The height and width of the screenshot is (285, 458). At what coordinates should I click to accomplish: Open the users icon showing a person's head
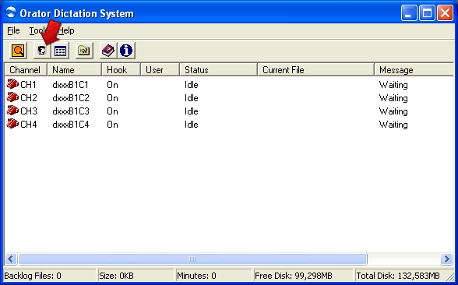[x=42, y=51]
